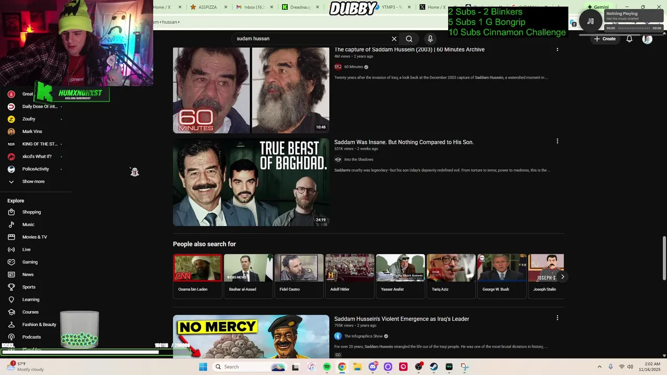
Task: Open Spotify from taskbar
Action: tap(327, 367)
